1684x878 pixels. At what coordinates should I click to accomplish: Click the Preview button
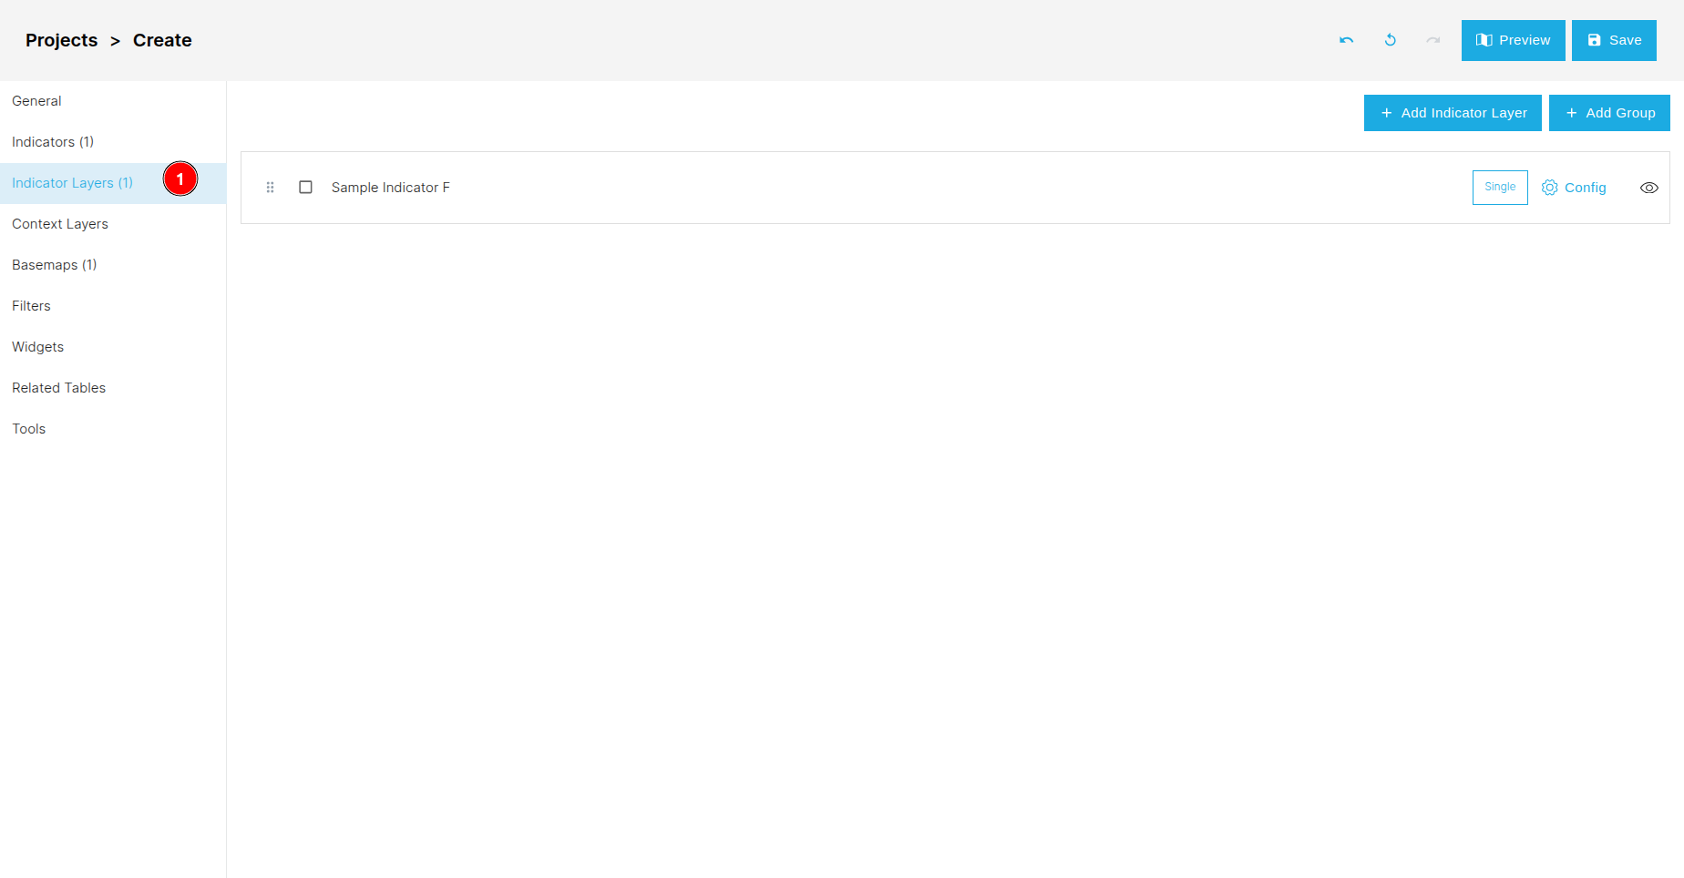pos(1513,40)
